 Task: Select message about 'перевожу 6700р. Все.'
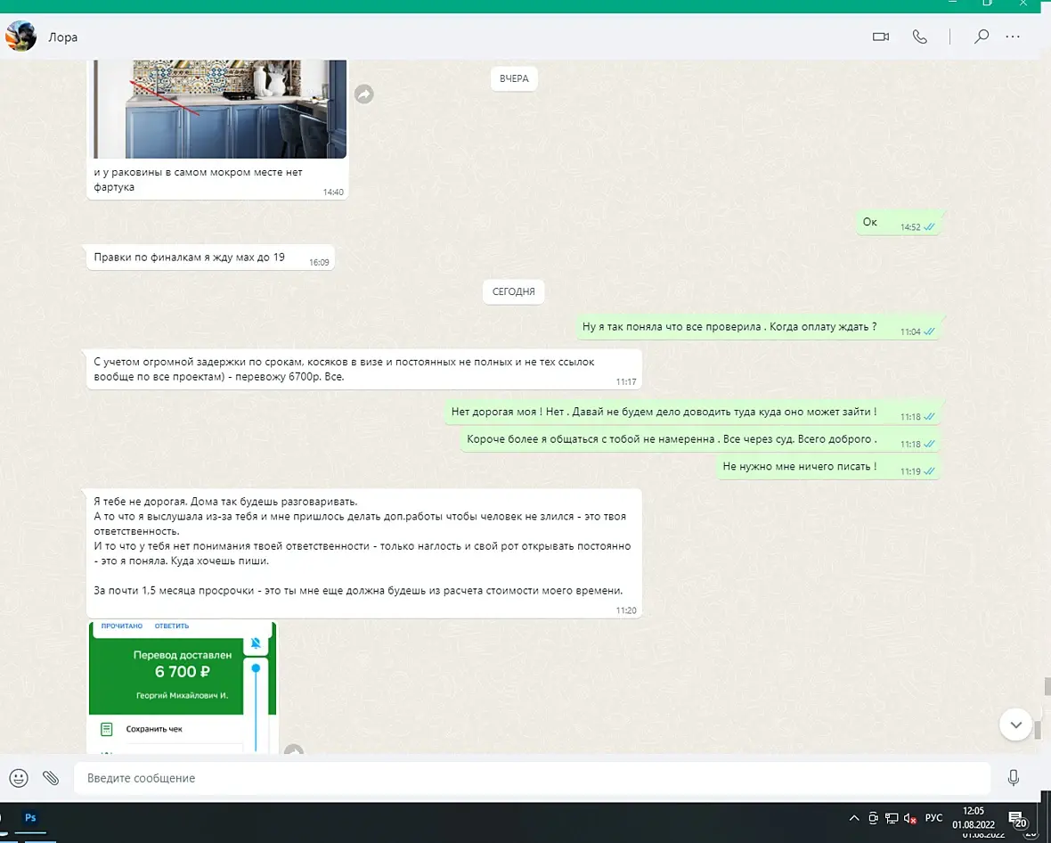click(x=364, y=369)
